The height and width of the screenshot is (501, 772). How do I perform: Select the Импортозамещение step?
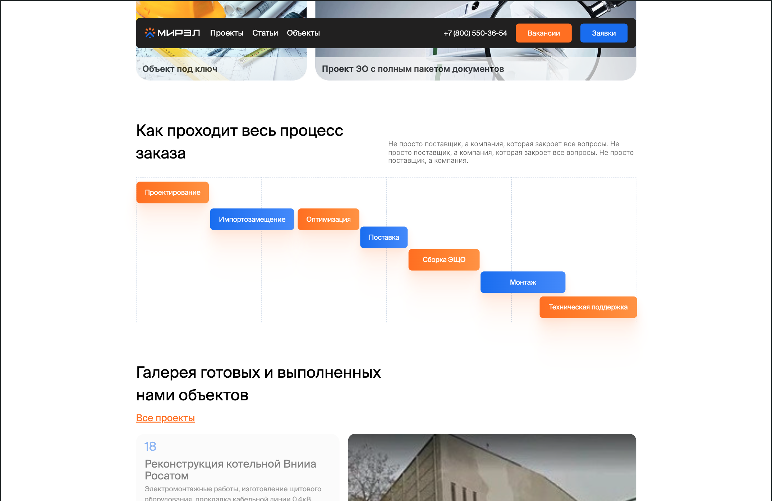click(x=252, y=219)
